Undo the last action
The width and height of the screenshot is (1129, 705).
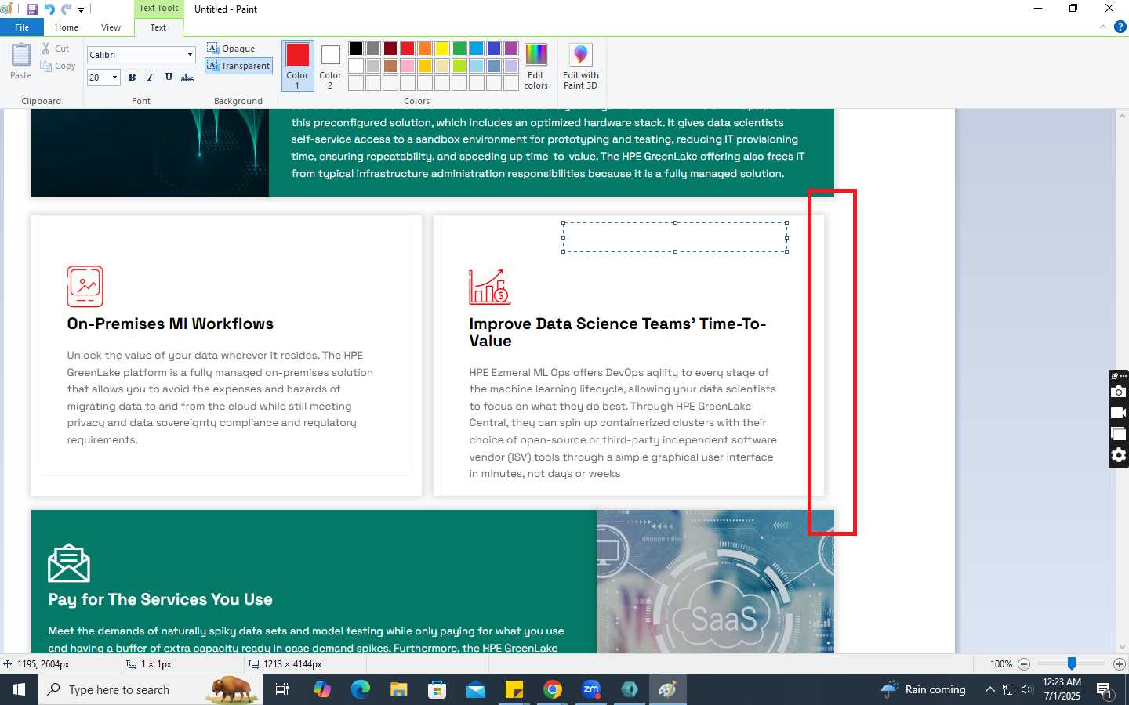coord(49,9)
